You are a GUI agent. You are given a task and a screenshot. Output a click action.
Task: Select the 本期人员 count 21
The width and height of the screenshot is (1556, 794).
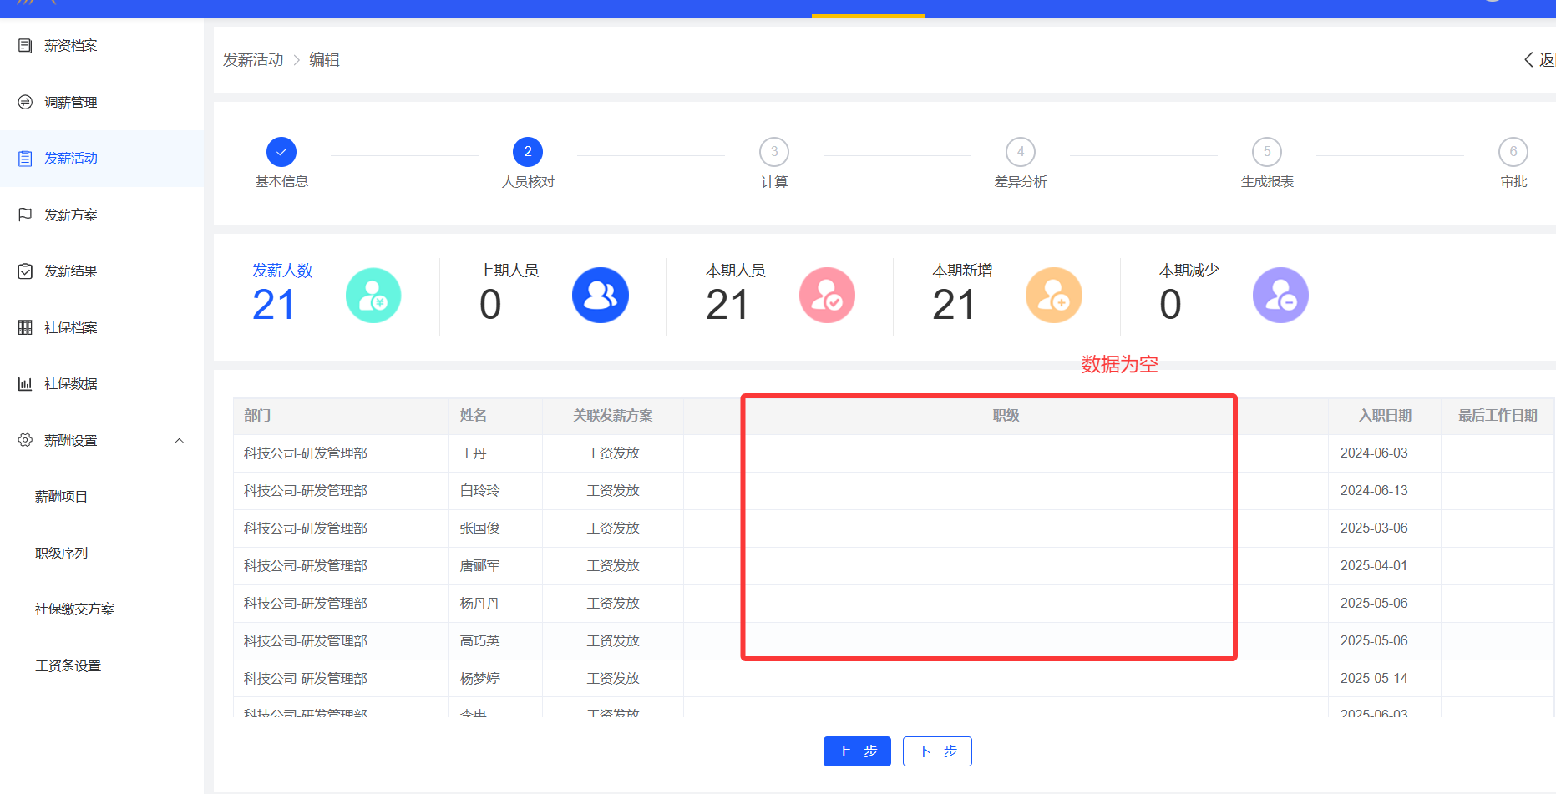pyautogui.click(x=727, y=305)
